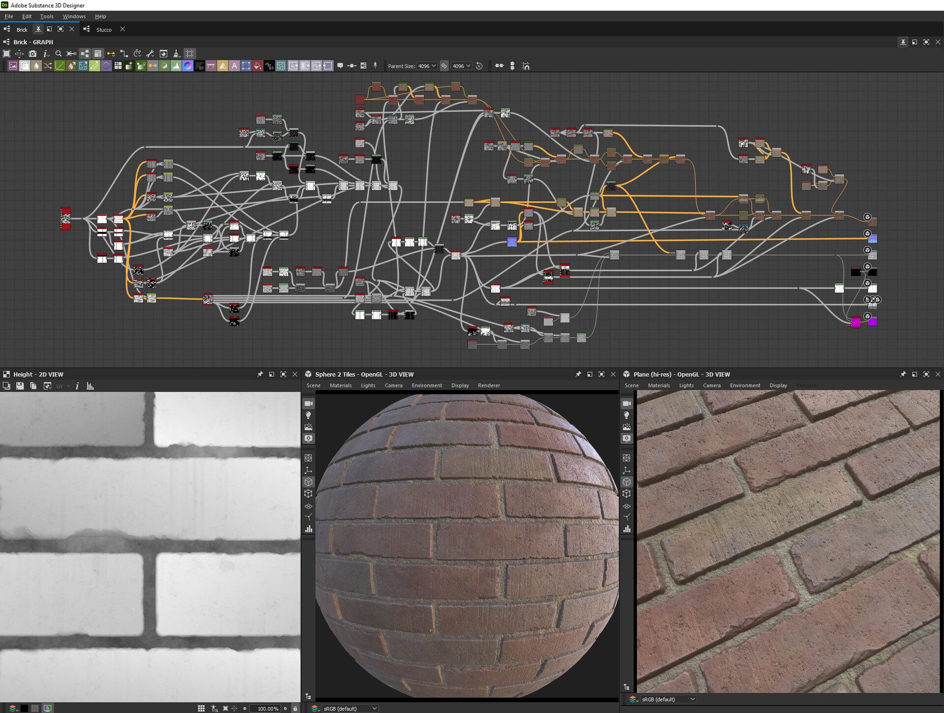Click the large red input node at graph start
Viewport: 944px width, 713px height.
(65, 218)
